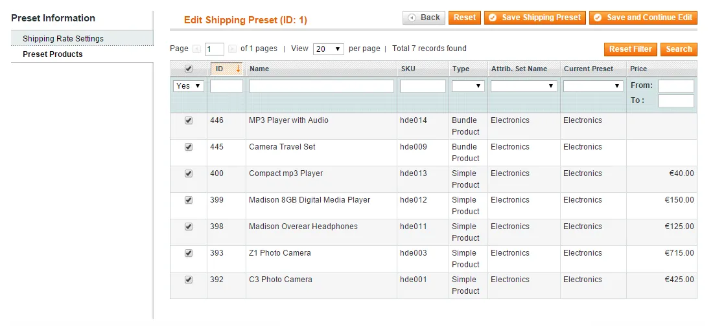Click the Price To input field

point(675,101)
